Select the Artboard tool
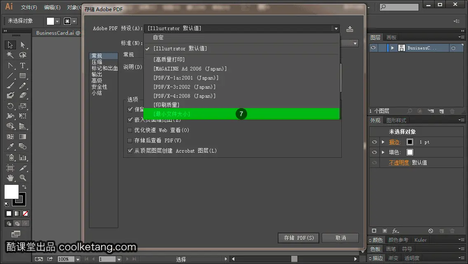 coord(10,168)
